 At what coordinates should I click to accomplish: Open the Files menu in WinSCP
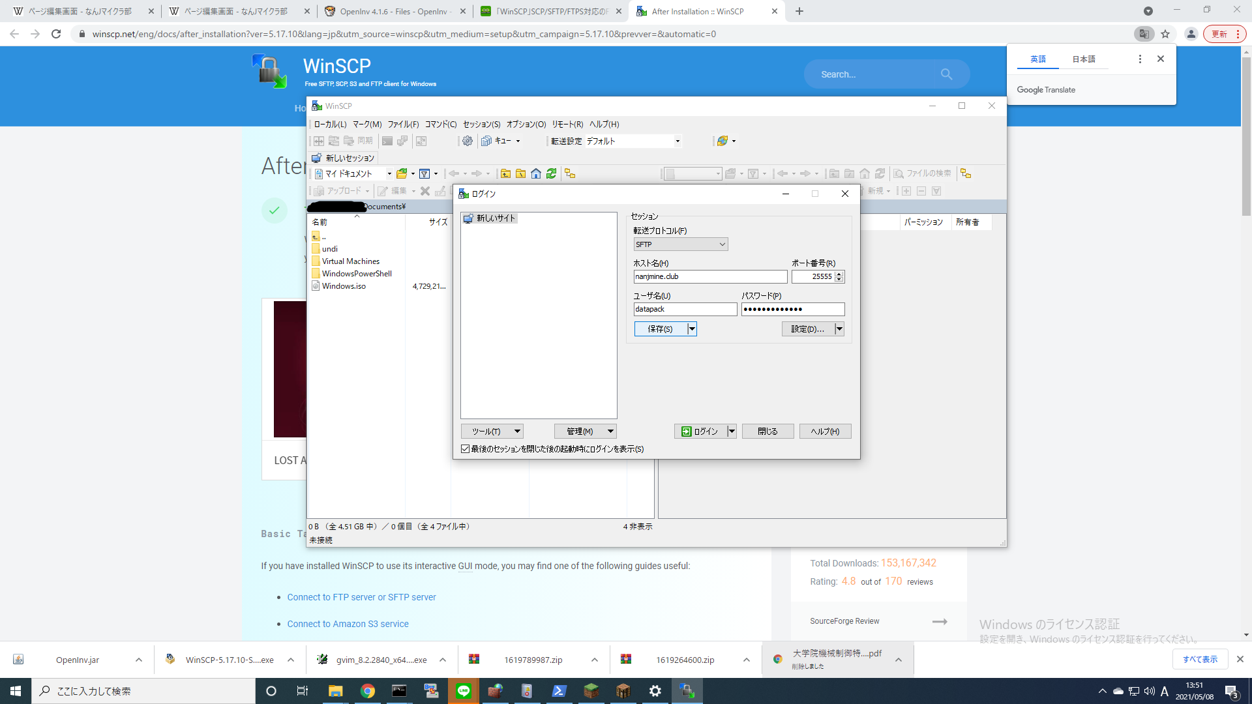[404, 124]
